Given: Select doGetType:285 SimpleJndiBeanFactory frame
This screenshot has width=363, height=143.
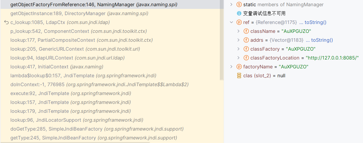Looking at the screenshot, I should pos(97,129).
